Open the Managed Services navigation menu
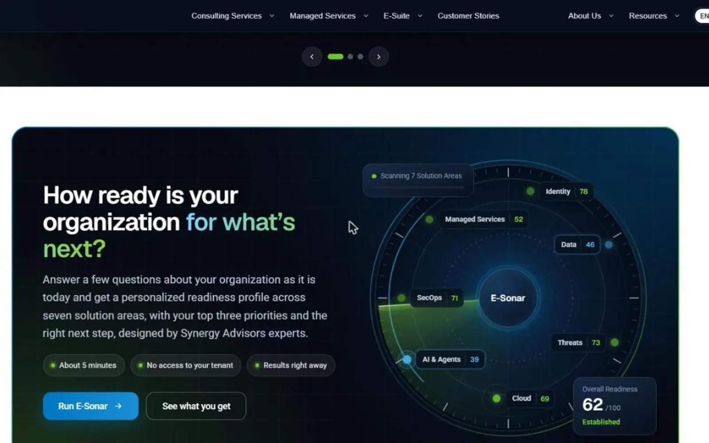The image size is (709, 443). [x=323, y=16]
